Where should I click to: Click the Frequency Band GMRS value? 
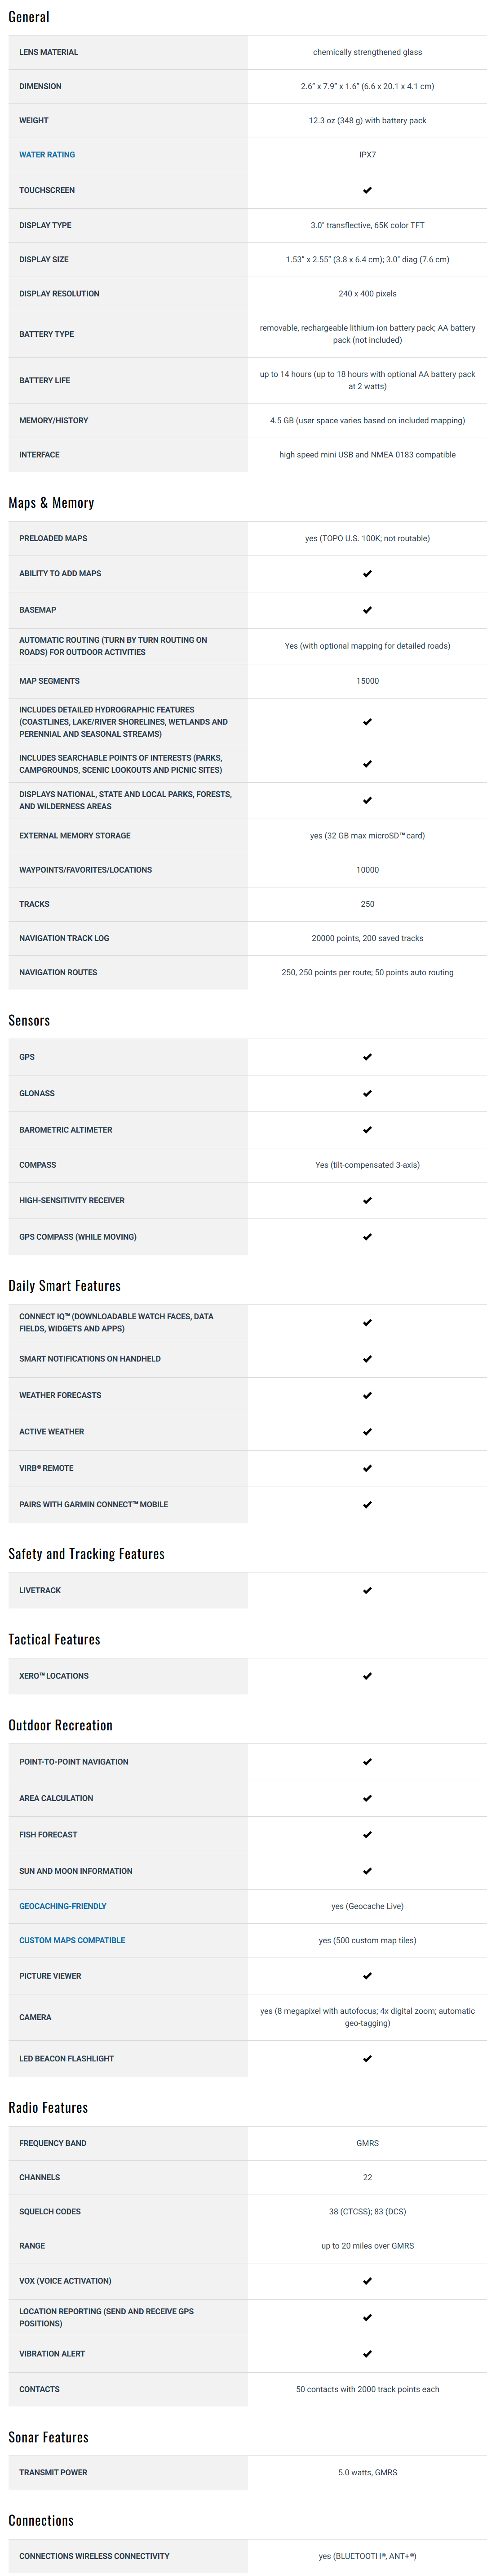367,2143
